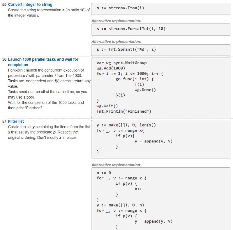Open the 'Filter list' heading link
This screenshot has height=230, width=233.
coord(16,121)
